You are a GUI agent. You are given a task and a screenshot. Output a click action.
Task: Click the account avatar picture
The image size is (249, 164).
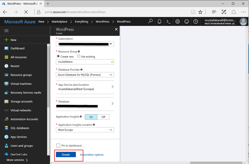pos(243,22)
